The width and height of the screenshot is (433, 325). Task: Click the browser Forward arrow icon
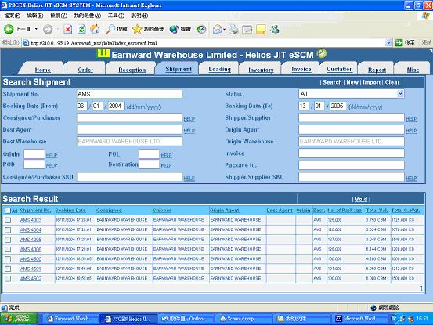coord(48,29)
